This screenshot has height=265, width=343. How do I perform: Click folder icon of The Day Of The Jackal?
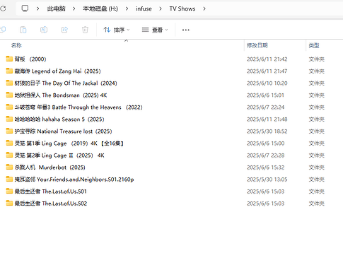(x=9, y=83)
